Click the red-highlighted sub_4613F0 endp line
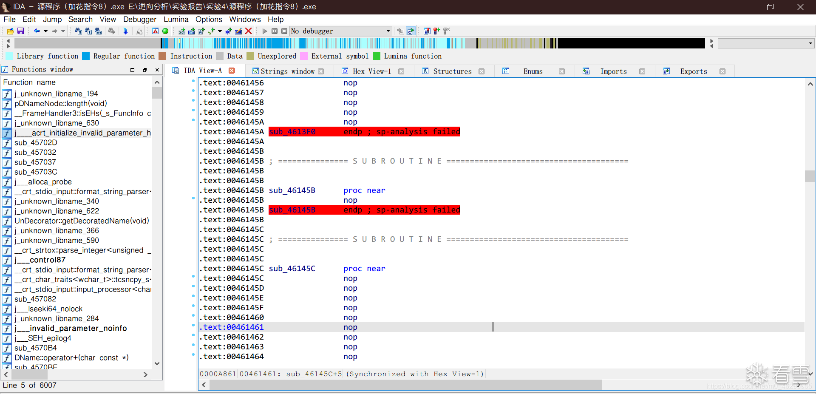This screenshot has height=394, width=816. click(364, 132)
